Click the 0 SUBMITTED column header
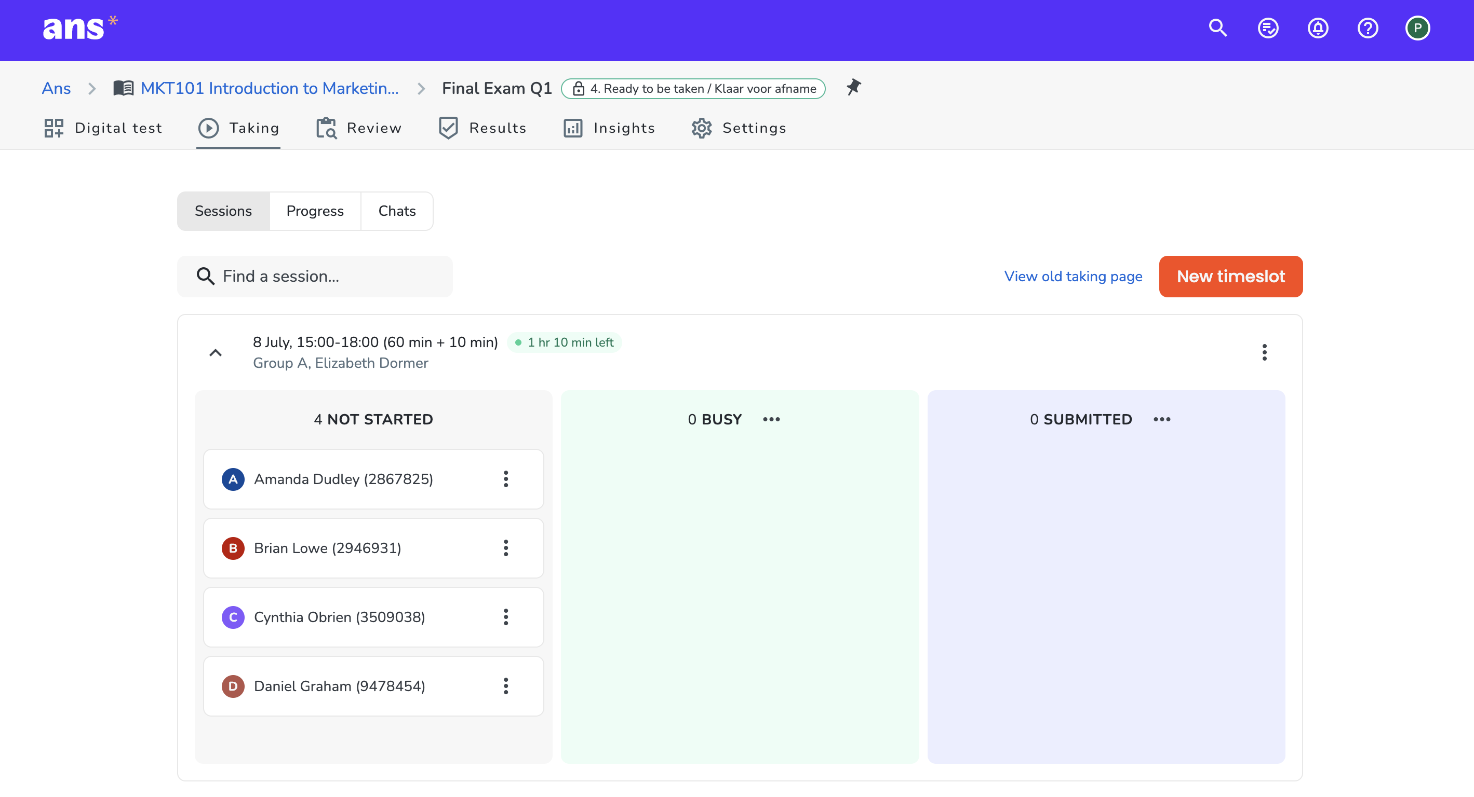Image resolution: width=1474 pixels, height=797 pixels. tap(1080, 419)
